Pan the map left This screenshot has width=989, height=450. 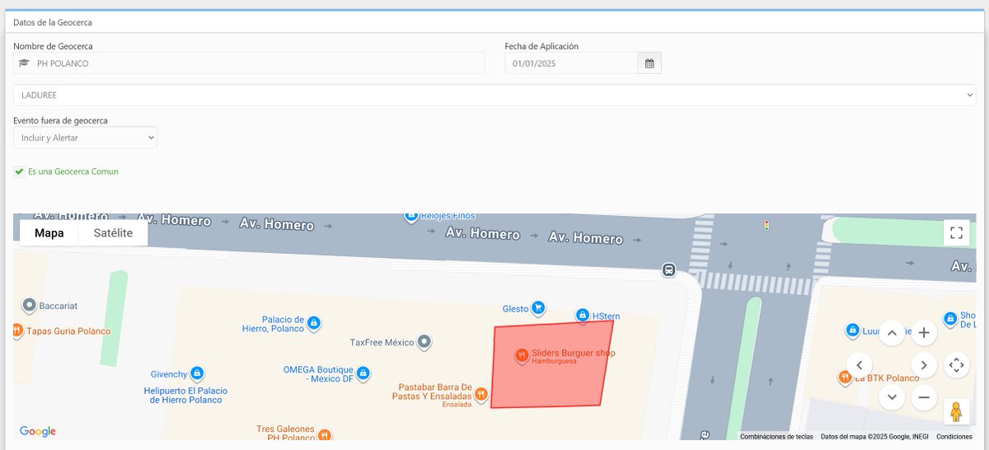point(860,365)
